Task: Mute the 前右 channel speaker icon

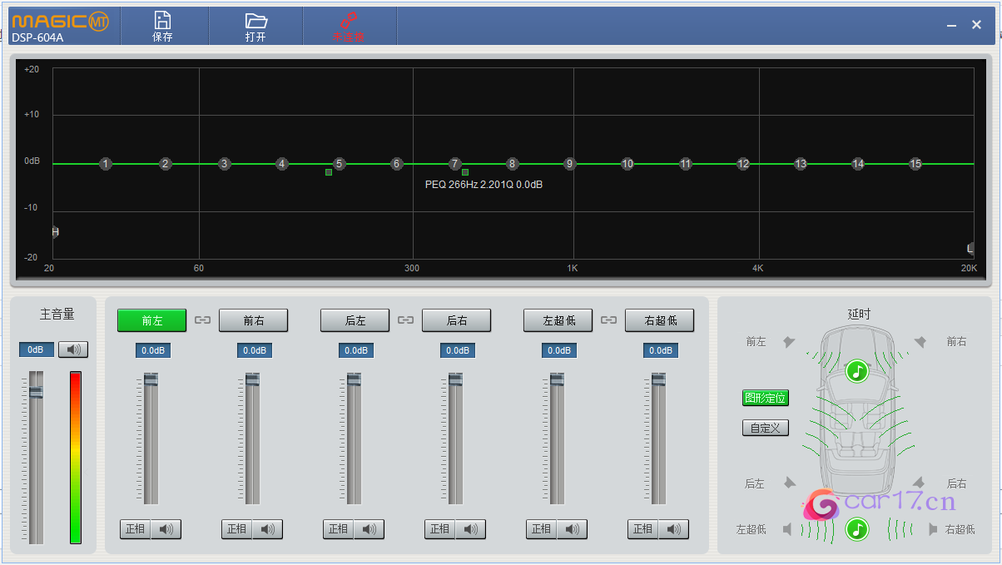Action: tap(268, 528)
